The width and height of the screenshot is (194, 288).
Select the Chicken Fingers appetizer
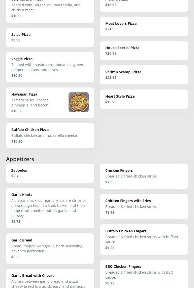point(144,176)
